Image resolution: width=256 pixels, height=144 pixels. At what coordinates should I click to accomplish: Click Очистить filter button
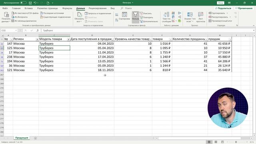click(x=146, y=13)
